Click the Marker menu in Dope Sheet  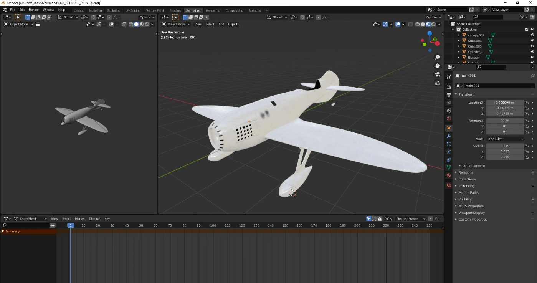[x=80, y=219]
